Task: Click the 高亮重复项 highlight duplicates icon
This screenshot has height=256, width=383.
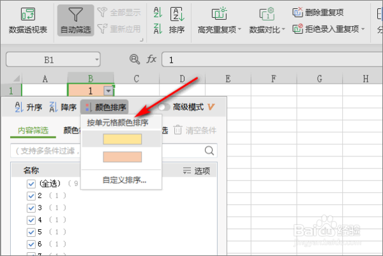Action: tap(219, 13)
